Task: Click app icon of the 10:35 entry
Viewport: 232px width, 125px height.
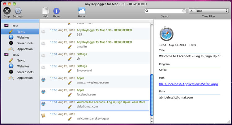Action: [43, 67]
